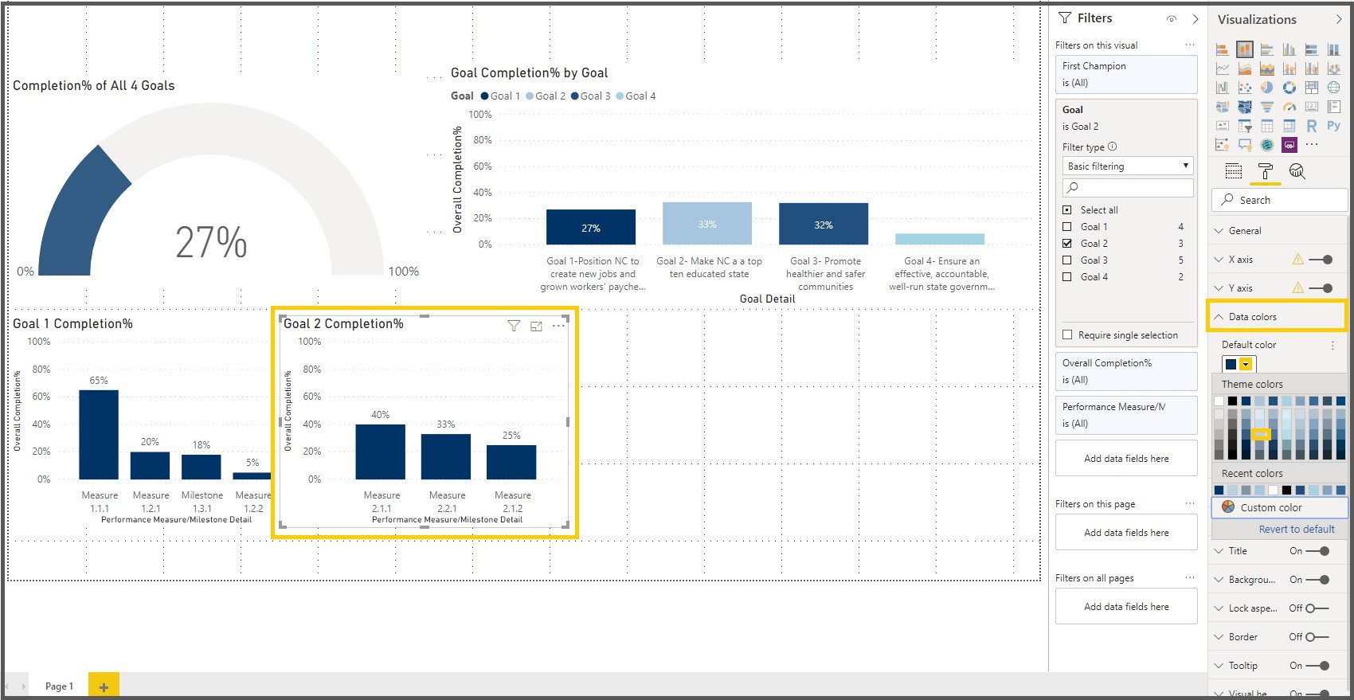Pick the line chart visualization icon

(1223, 68)
